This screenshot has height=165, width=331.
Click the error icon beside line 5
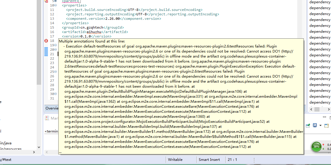click(46, 1)
